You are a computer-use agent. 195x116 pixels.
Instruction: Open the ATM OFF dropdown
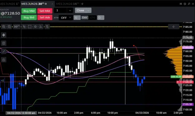66,18
